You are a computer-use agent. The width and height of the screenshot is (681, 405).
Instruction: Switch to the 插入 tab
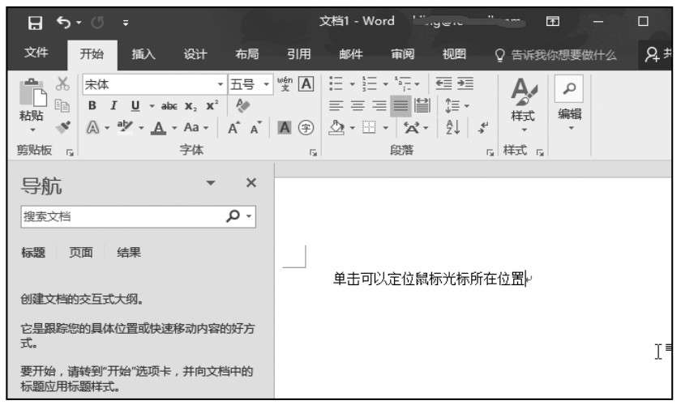143,55
